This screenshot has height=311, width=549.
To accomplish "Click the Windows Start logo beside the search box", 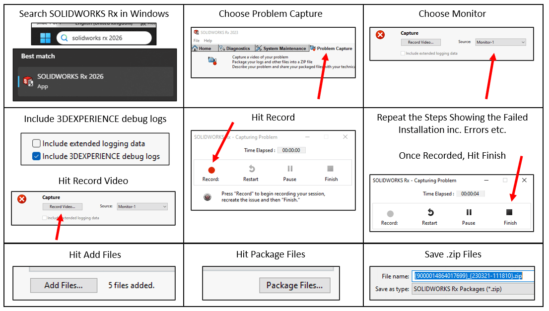I will pyautogui.click(x=45, y=38).
